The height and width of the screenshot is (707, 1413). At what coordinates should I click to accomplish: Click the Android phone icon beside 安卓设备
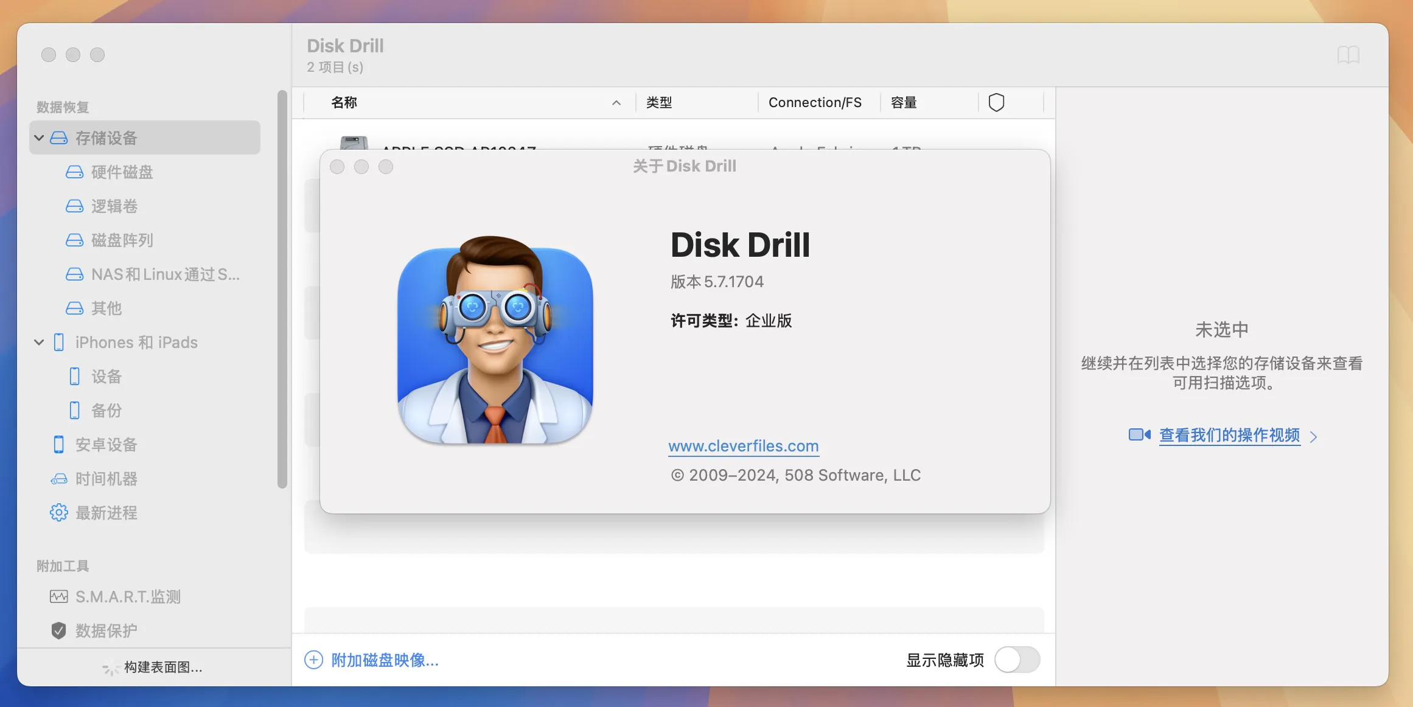pyautogui.click(x=58, y=445)
